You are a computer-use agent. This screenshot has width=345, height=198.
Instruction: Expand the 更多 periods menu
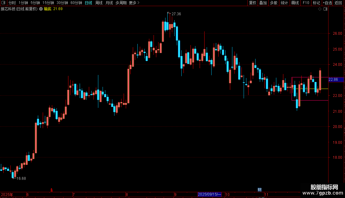[x=134, y=3]
